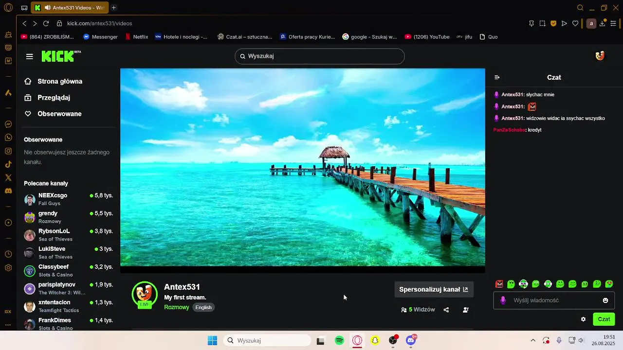The image size is (623, 350).
Task: Switch to Antex531 Videos tab
Action: [x=70, y=8]
